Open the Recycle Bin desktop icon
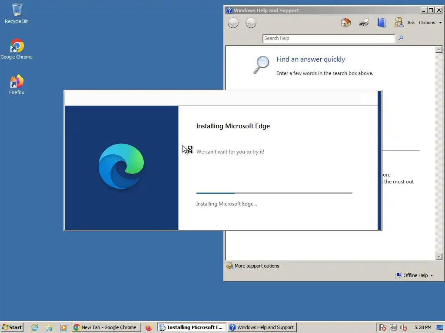The image size is (445, 333). pos(17,13)
